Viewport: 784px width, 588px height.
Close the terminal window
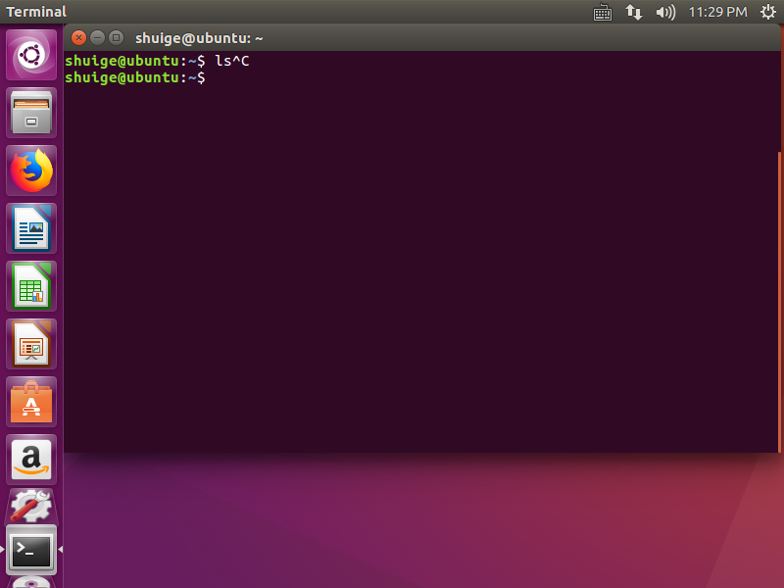point(78,37)
